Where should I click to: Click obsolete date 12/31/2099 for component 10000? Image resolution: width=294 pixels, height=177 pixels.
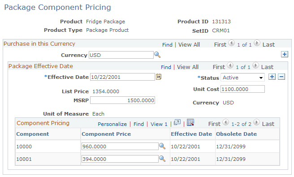click(x=231, y=147)
